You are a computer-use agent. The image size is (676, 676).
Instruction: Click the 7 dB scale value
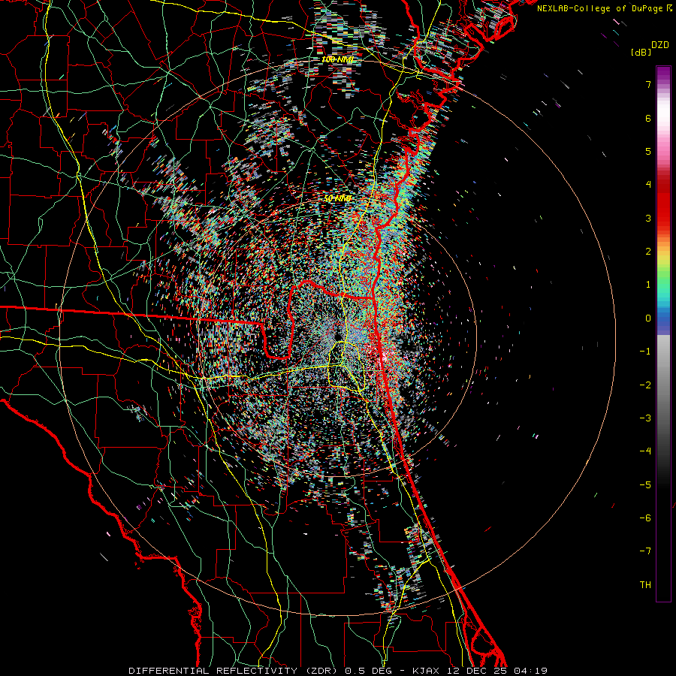[648, 84]
